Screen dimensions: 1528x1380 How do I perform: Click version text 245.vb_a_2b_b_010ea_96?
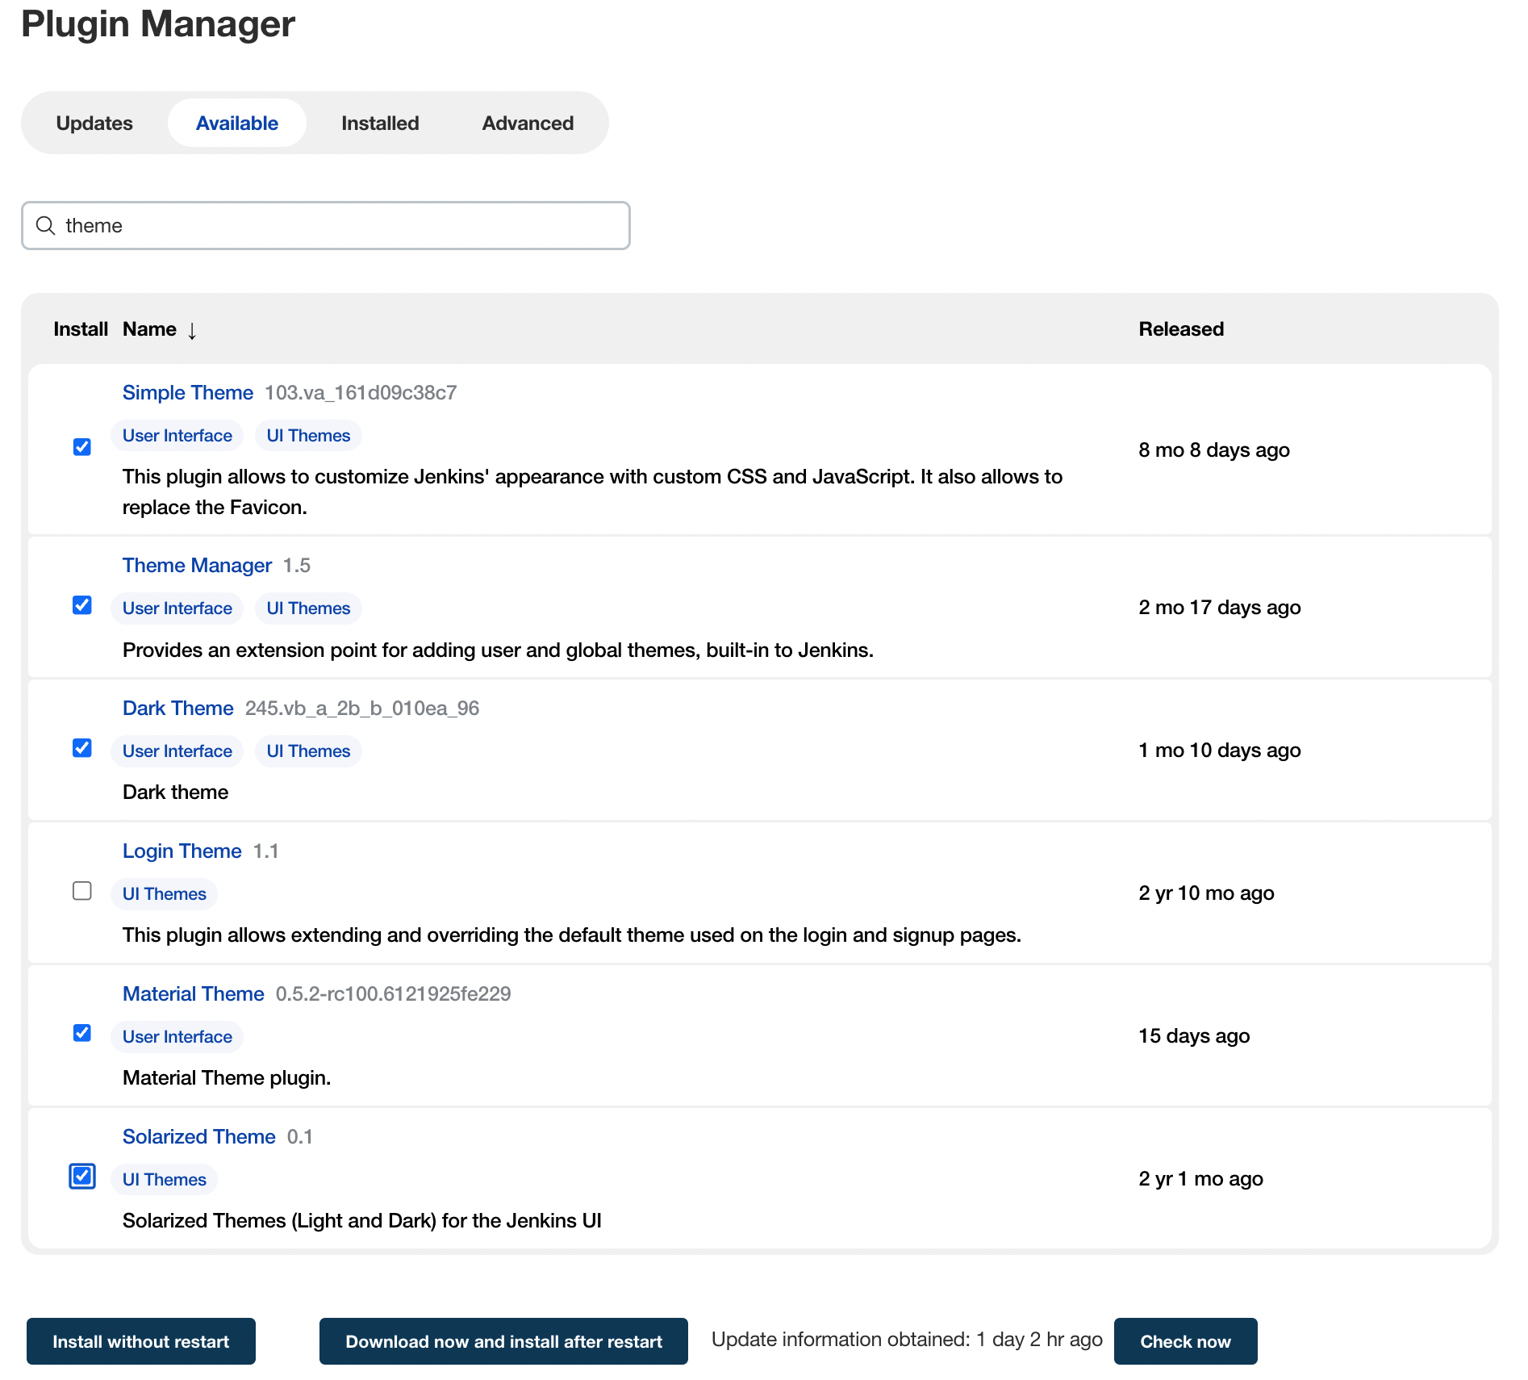pos(362,709)
